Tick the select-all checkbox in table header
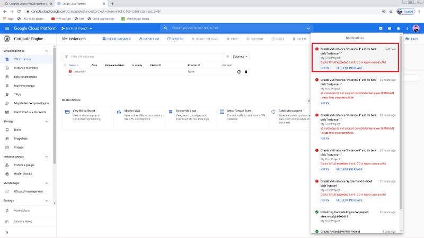The image size is (424, 238). [65, 65]
